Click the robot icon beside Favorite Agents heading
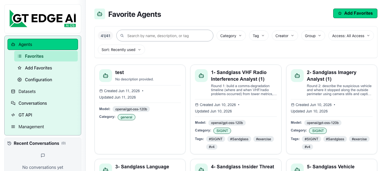Screen dimensions: 386x171 click(x=100, y=14)
